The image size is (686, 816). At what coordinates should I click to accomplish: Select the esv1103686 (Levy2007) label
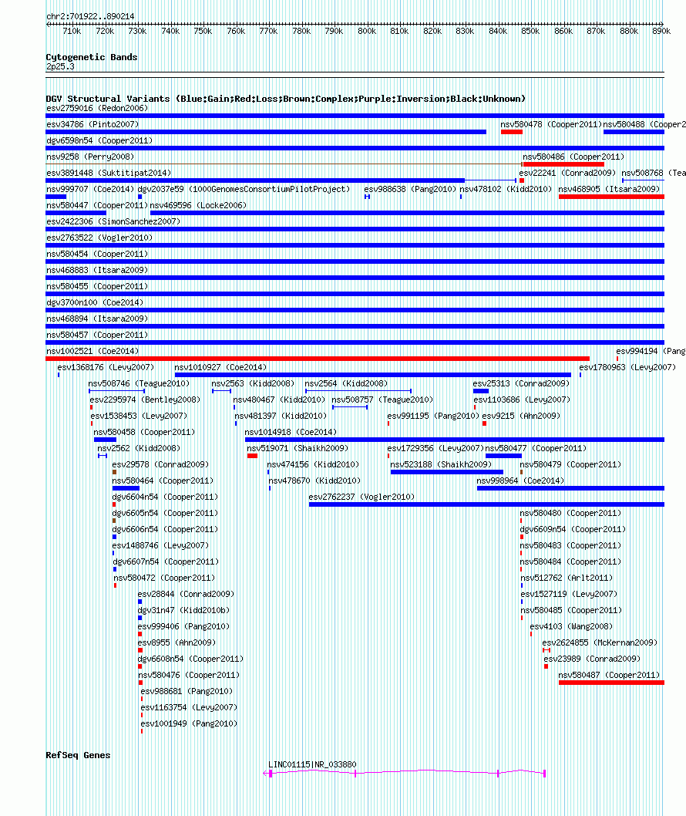[x=522, y=400]
